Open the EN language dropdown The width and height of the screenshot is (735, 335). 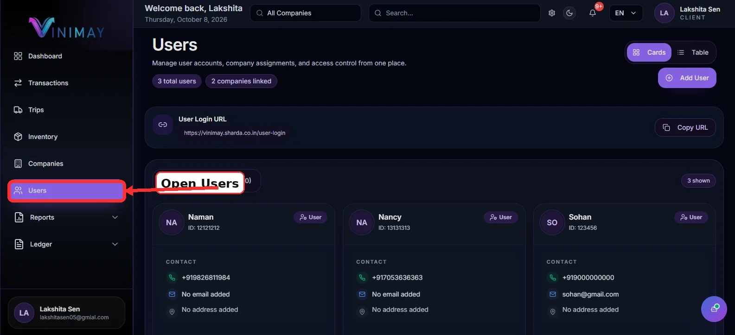(x=626, y=13)
